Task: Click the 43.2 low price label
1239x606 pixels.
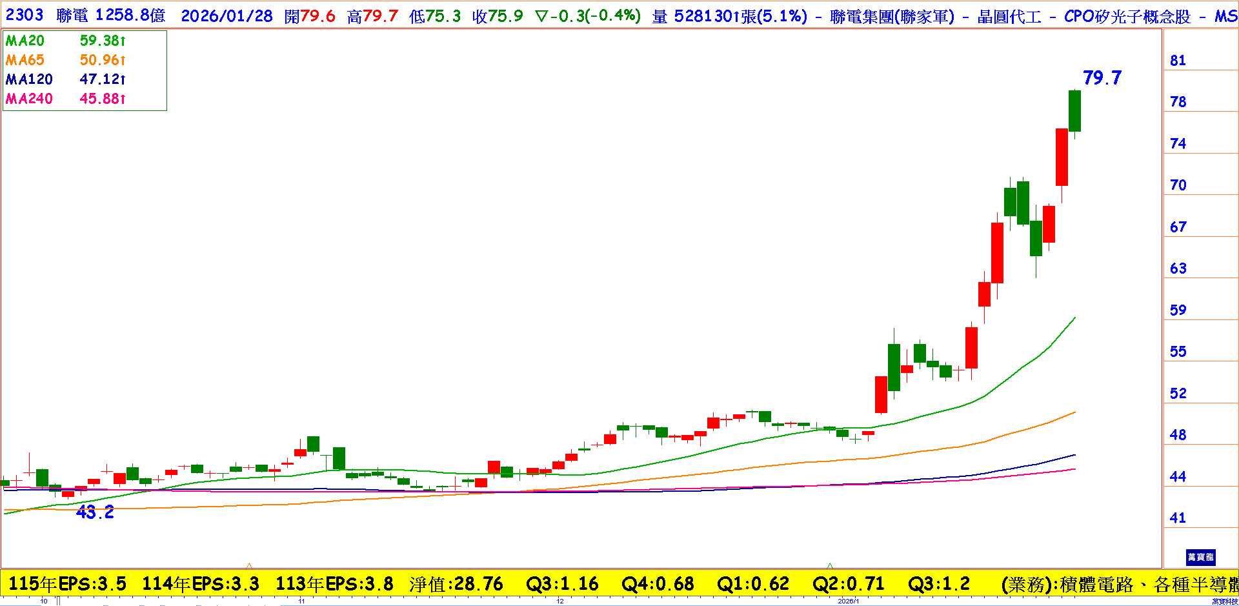Action: point(95,512)
